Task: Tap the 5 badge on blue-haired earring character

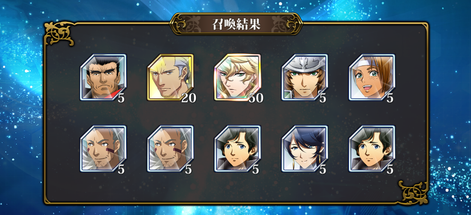Action: coord(323,169)
